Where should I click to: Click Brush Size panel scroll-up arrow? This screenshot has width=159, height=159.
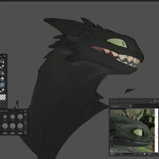point(25,114)
